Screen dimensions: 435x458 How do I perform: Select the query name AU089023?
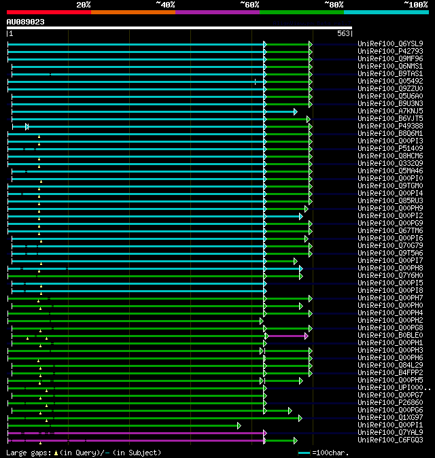[25, 22]
